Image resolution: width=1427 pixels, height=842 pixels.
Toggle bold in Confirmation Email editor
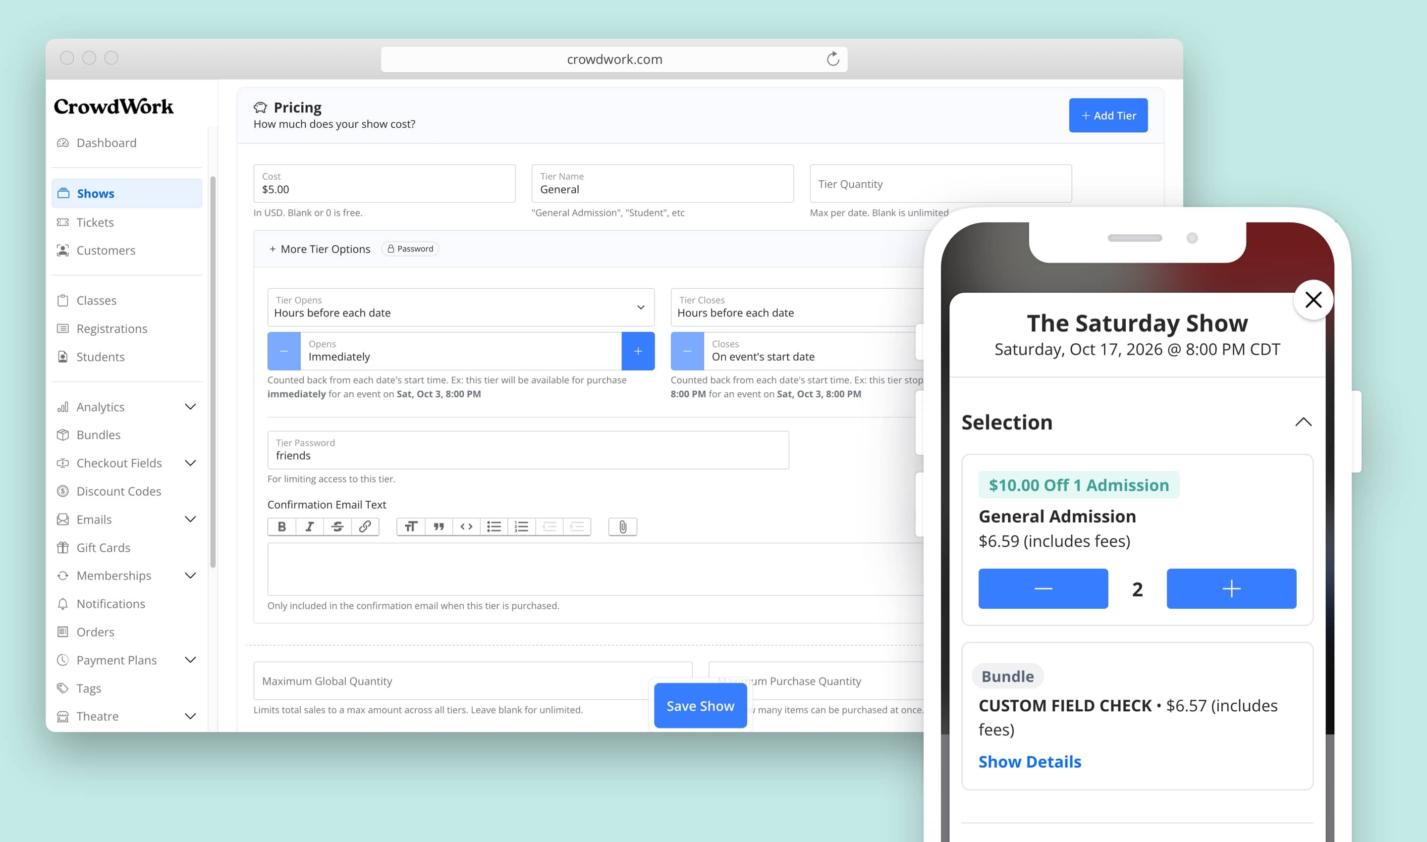(281, 526)
